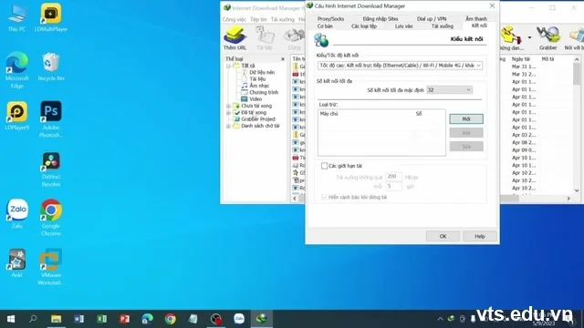Open VMware Workstation desktop shortcut

[51, 267]
